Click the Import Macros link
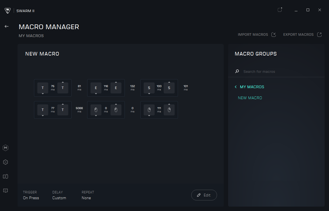Screen dimensions: 329x211 (x=253, y=35)
